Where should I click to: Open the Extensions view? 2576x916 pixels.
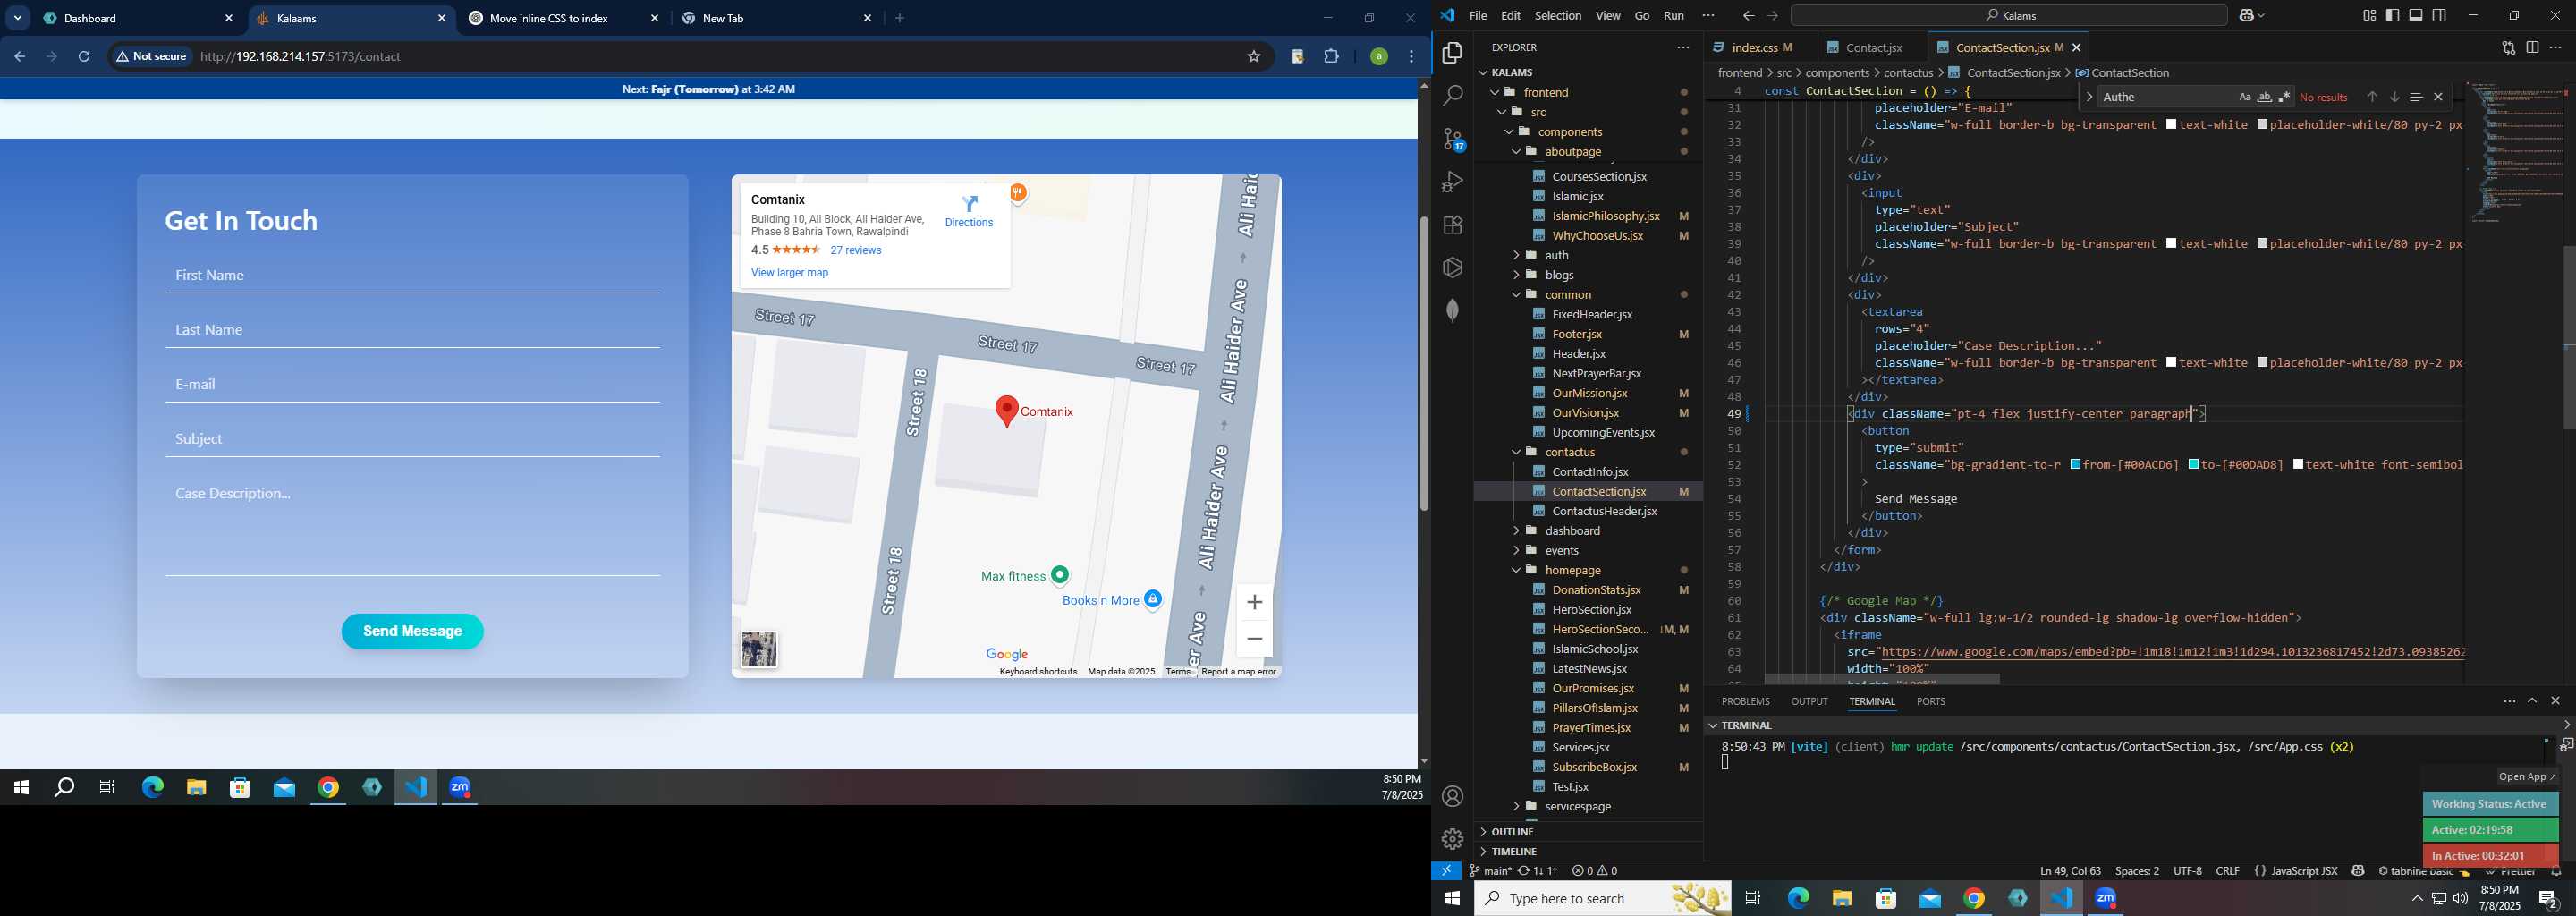[1453, 225]
